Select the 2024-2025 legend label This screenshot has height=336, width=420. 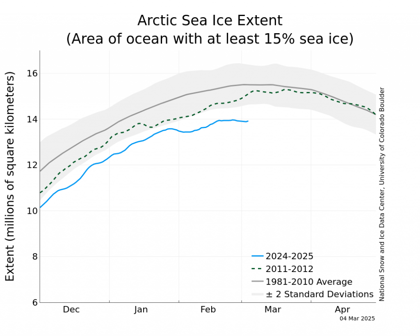(289, 256)
